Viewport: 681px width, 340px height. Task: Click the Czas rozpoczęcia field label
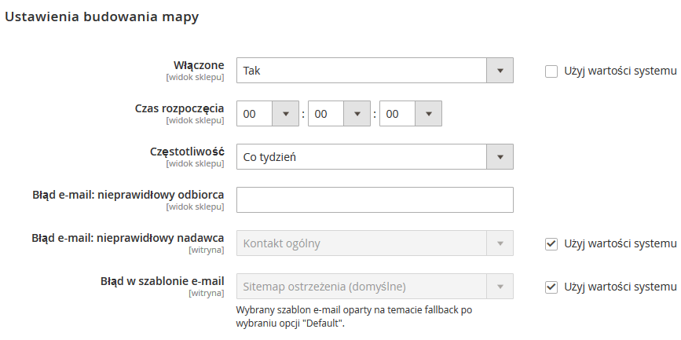coord(179,108)
